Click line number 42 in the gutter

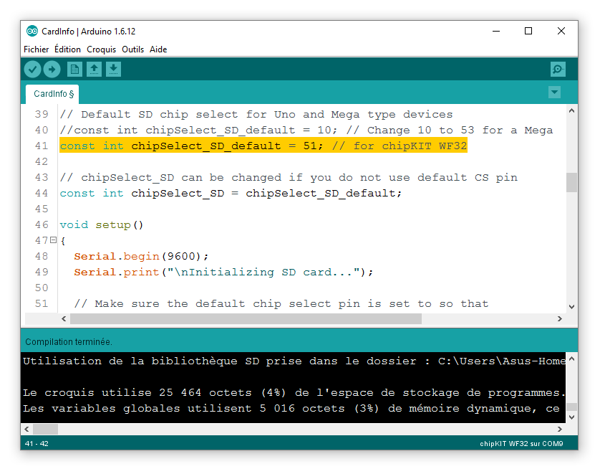click(42, 161)
